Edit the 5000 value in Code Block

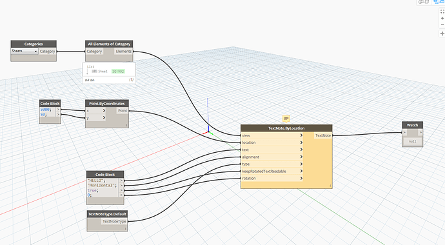(x=45, y=110)
